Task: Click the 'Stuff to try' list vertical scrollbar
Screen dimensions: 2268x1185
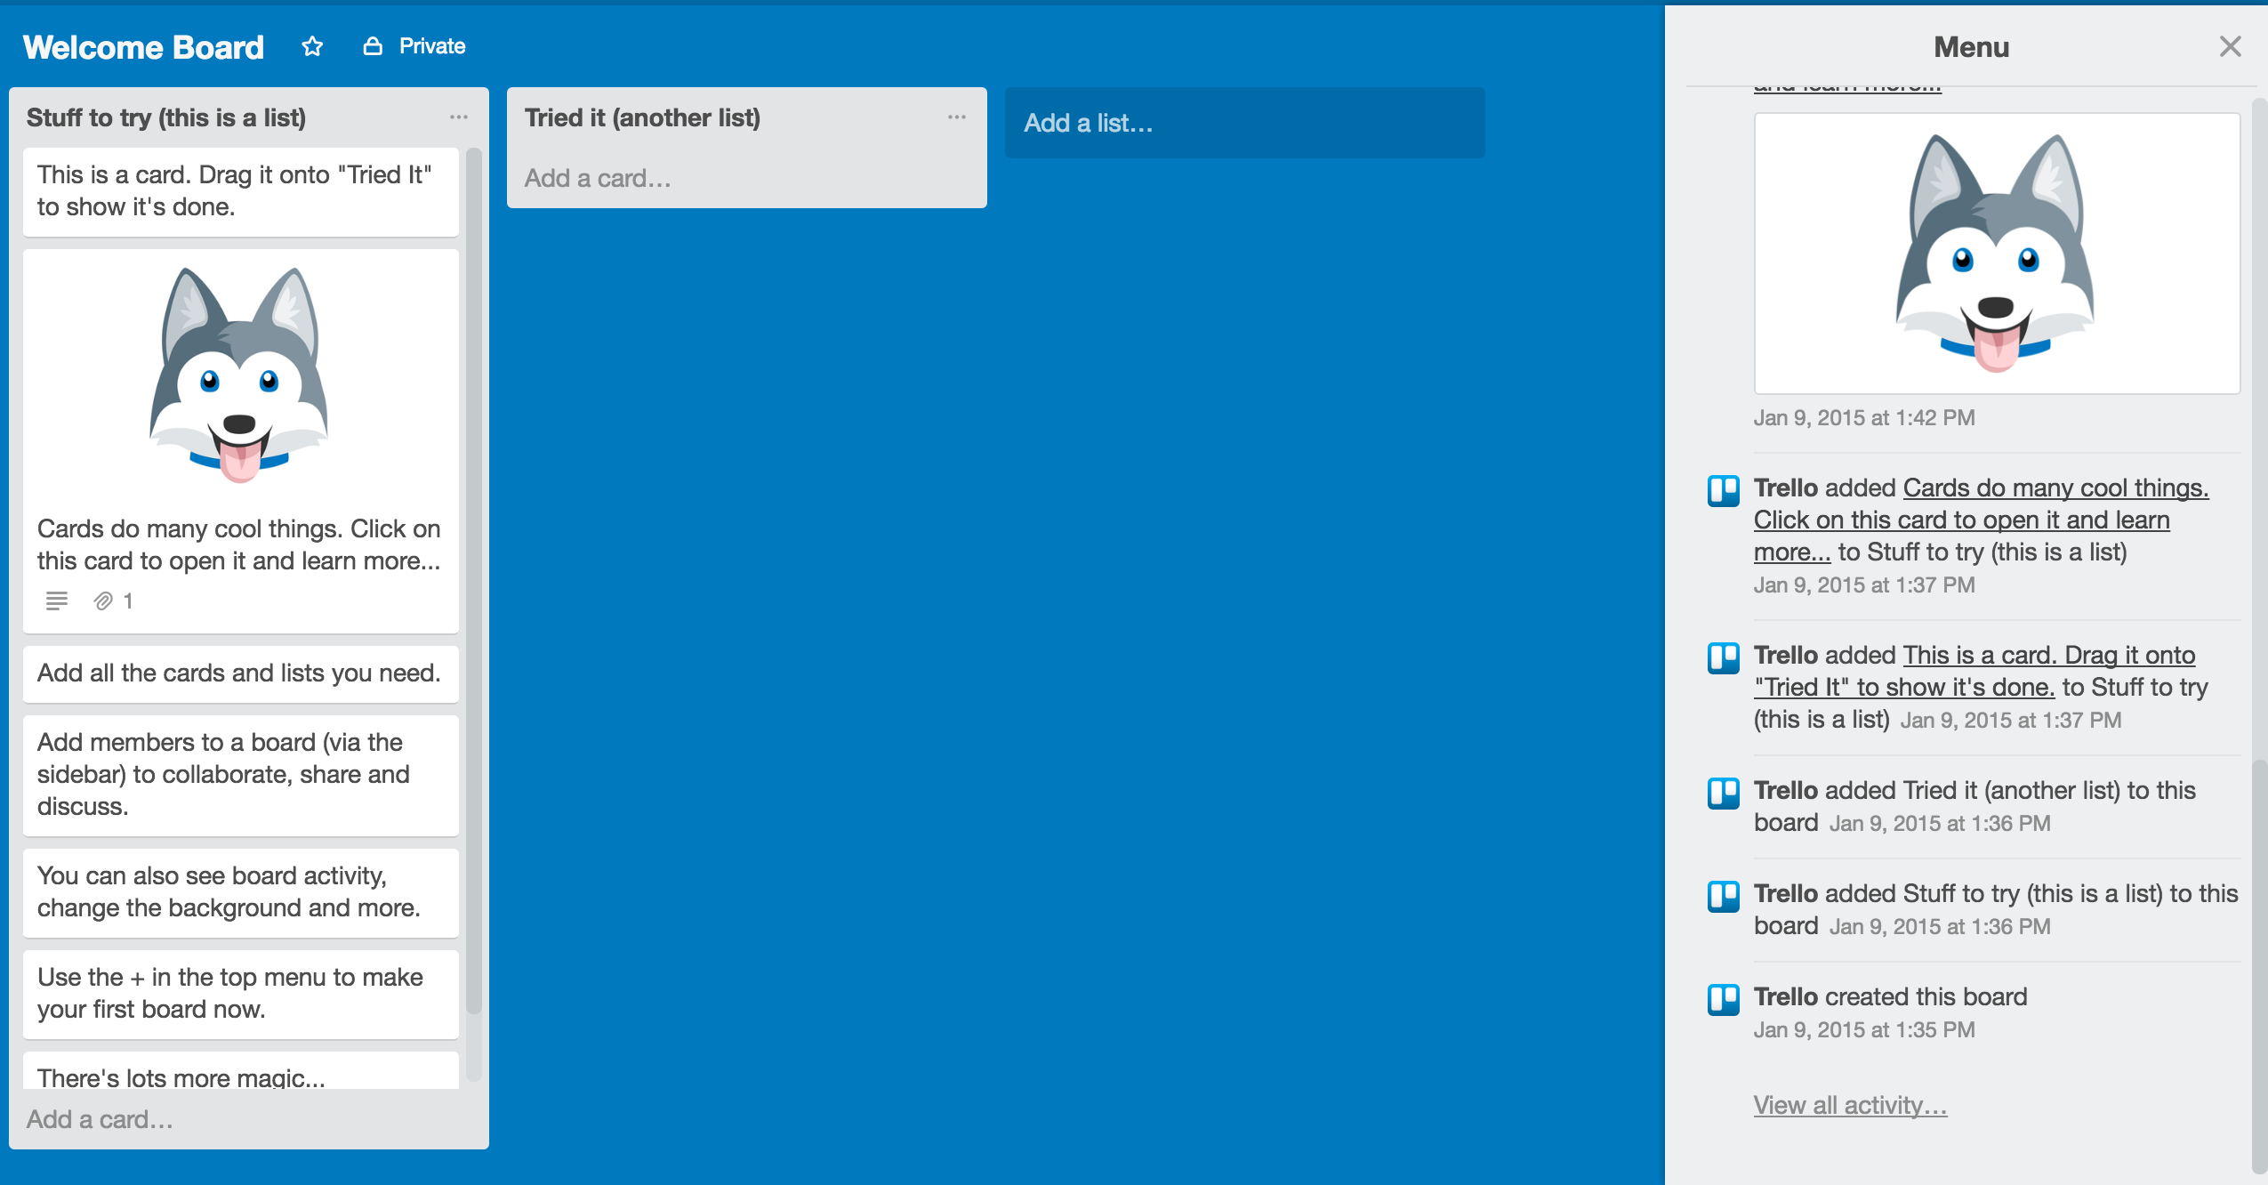Action: click(474, 578)
